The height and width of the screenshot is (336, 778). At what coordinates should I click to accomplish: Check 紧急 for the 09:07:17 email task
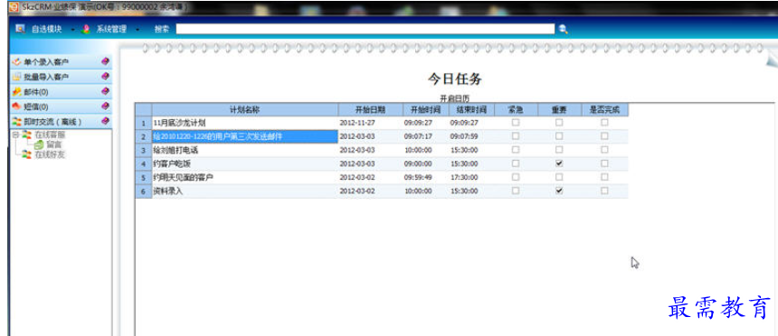tap(516, 135)
